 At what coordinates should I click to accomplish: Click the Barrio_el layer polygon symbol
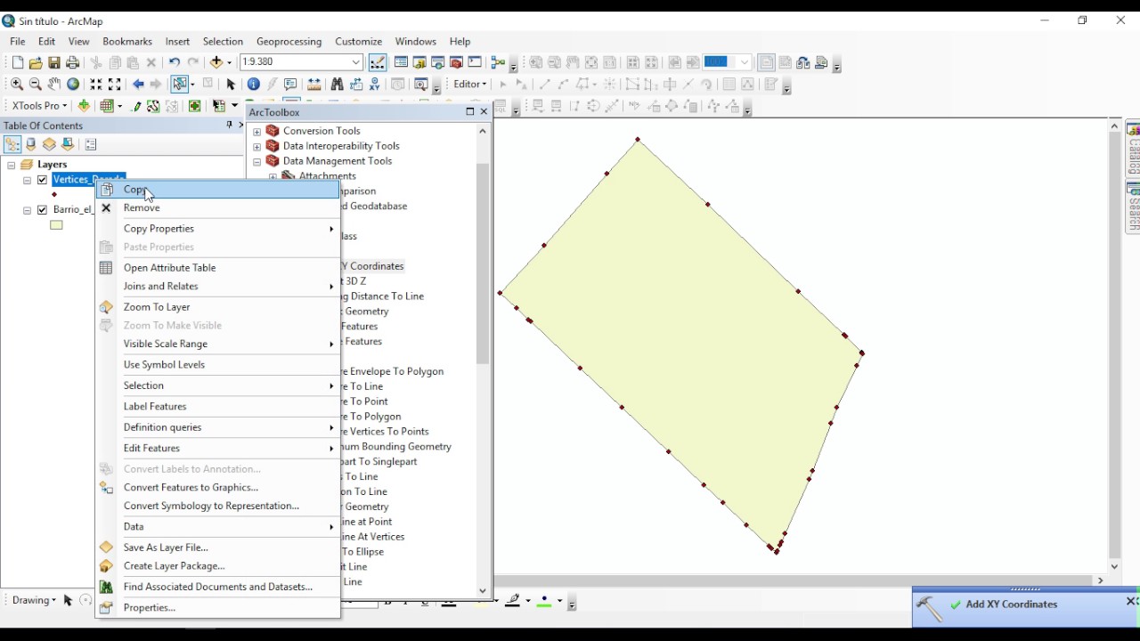56,226
